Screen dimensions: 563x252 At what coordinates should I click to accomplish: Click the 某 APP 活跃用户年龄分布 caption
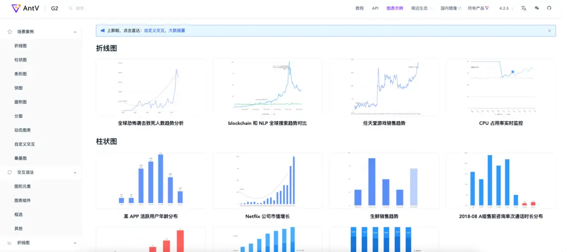pyautogui.click(x=151, y=217)
